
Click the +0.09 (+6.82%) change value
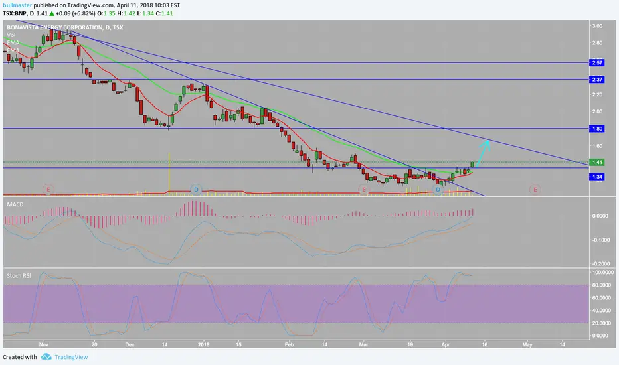(76, 13)
